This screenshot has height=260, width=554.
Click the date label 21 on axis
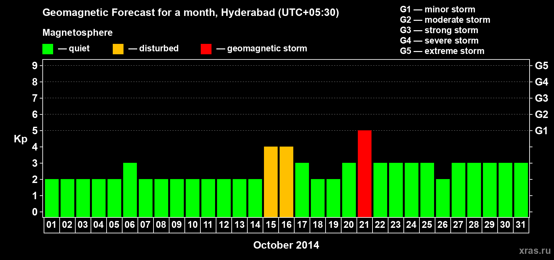click(x=364, y=225)
